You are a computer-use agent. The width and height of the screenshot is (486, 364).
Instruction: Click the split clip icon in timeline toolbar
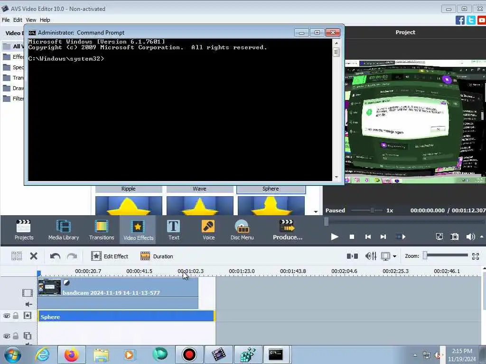17,256
